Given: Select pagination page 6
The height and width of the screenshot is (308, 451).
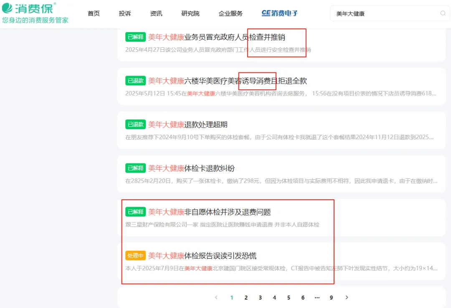Looking at the screenshot, I should coord(303,298).
